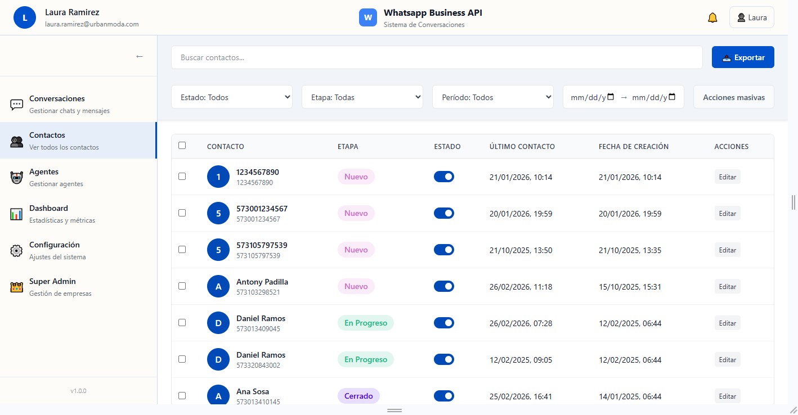Click avatar of contact 573105797539
Screen dimensions: 798x415
click(x=218, y=250)
